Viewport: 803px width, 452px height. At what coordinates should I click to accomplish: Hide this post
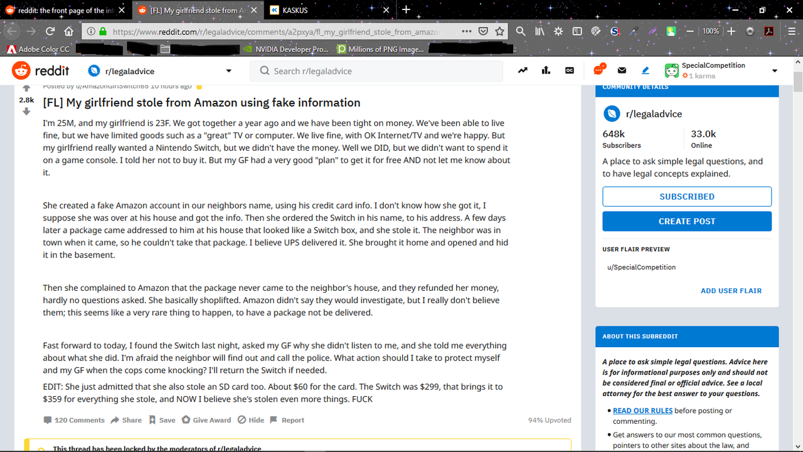251,420
